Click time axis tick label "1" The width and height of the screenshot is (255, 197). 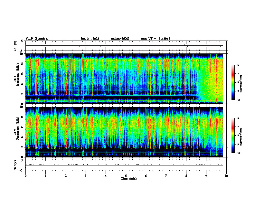point(45,176)
